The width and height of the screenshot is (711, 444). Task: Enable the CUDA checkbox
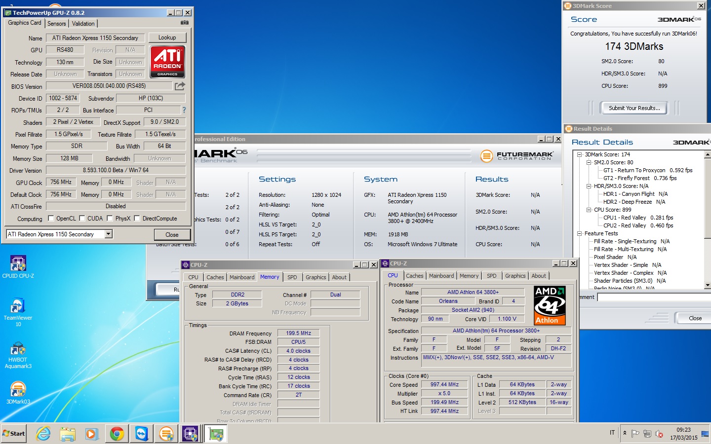click(x=82, y=218)
